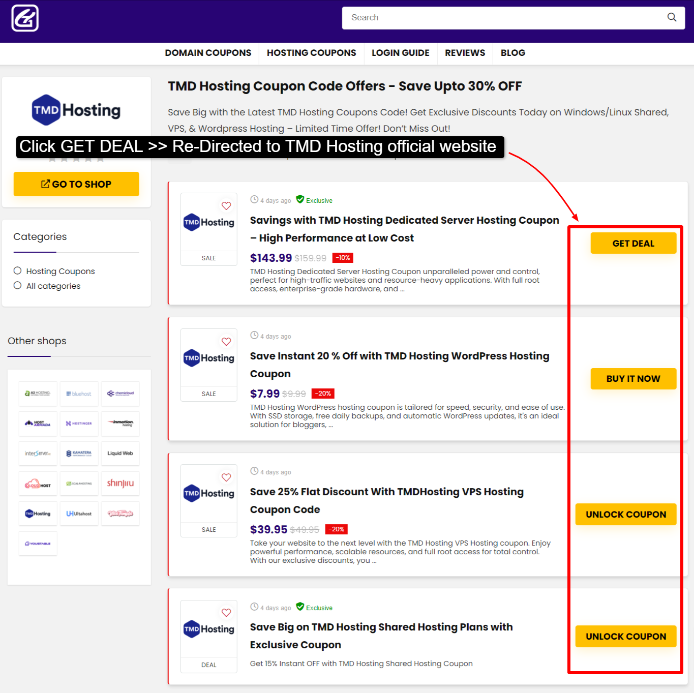Favorite the VPS Hosting coupon heart
Image resolution: width=694 pixels, height=693 pixels.
click(226, 477)
